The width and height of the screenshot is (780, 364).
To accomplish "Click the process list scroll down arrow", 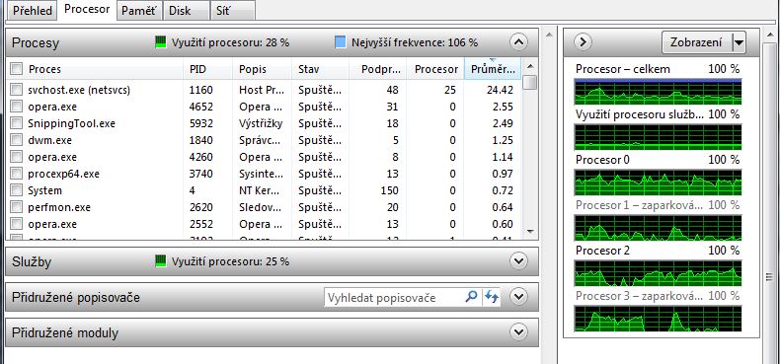I will [x=530, y=231].
